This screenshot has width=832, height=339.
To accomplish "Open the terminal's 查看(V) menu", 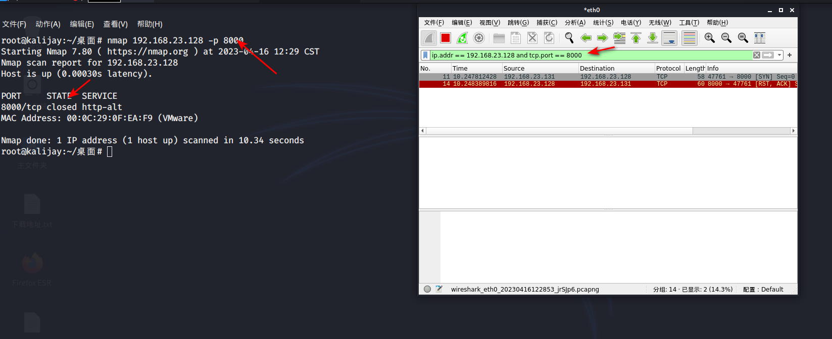I will pyautogui.click(x=115, y=24).
